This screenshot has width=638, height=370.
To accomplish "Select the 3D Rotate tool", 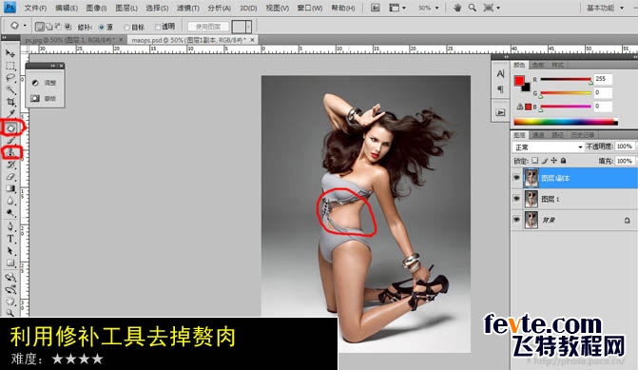I will (10, 277).
